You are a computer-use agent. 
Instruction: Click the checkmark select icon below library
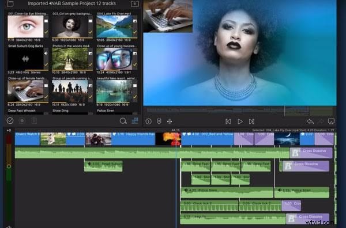coord(10,121)
